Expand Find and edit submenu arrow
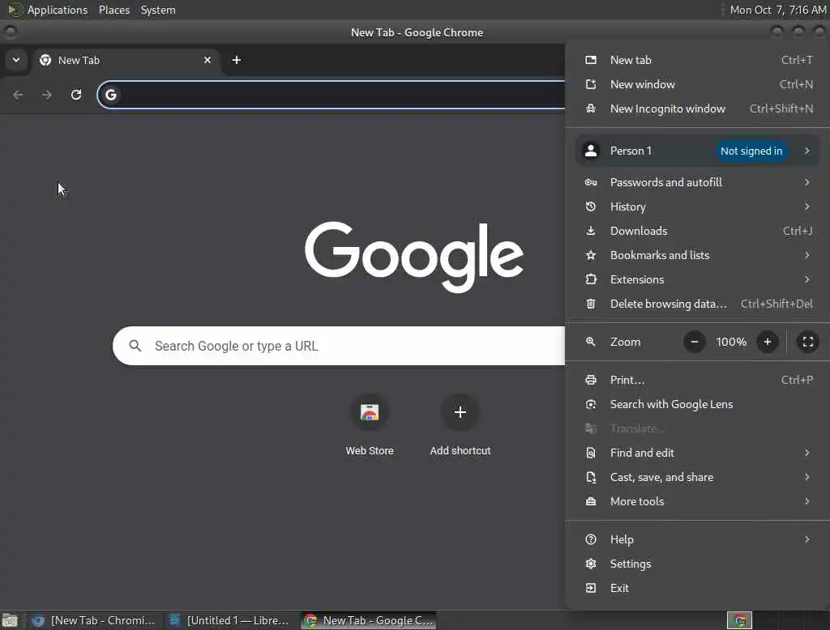The width and height of the screenshot is (830, 630). 806,453
